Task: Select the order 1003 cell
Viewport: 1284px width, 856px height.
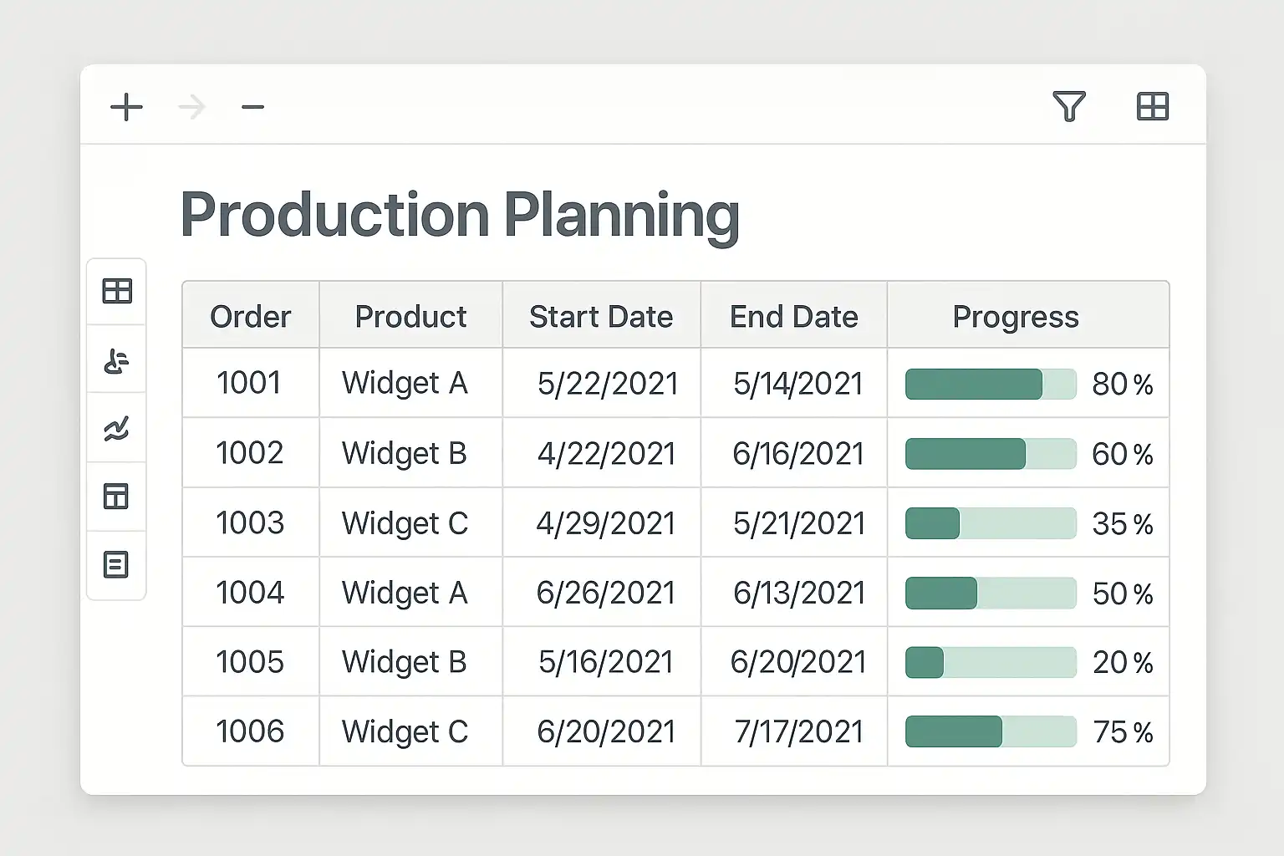Action: [250, 523]
